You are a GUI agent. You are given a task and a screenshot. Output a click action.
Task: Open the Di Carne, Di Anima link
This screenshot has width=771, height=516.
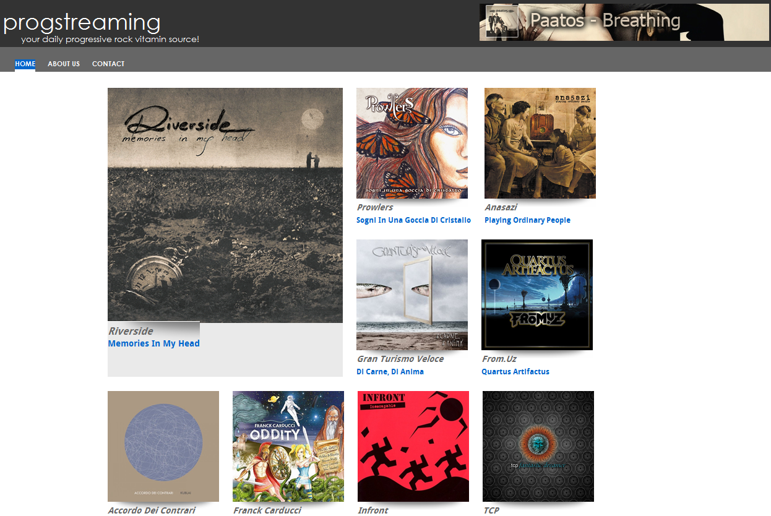[x=390, y=372]
